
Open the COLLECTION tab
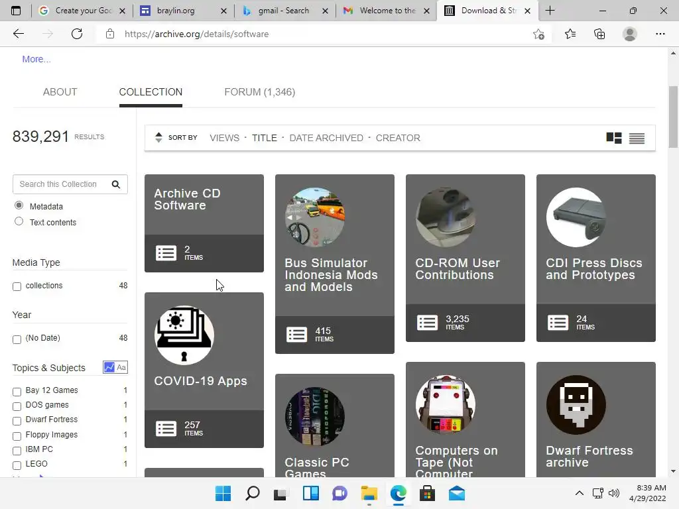tap(151, 91)
